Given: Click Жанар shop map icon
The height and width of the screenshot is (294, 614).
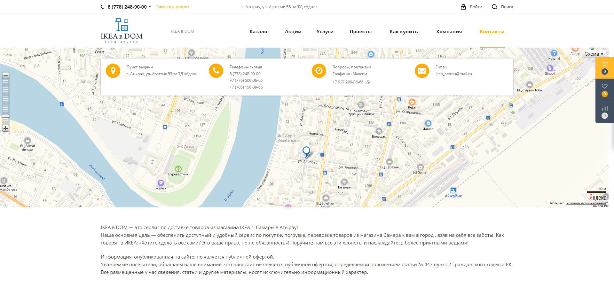Looking at the screenshot, I should coord(428,123).
